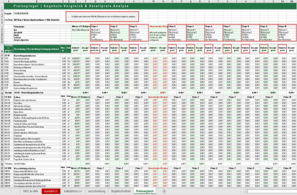Switch to the Begleitschreiben sheet tab

point(121,191)
